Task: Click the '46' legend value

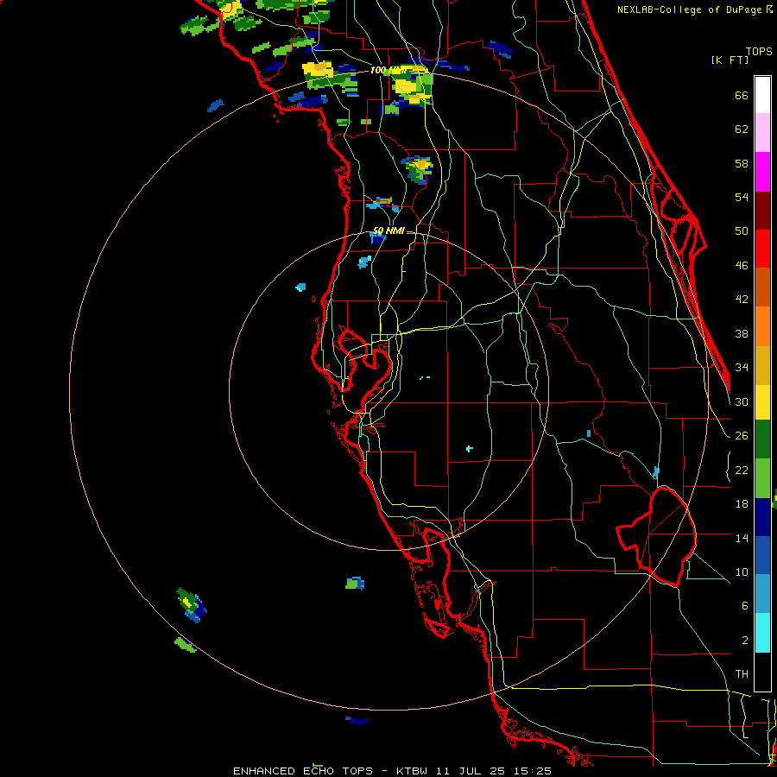Action: [742, 266]
